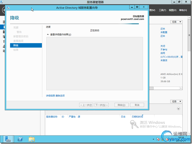Click the 39.66 GB disk value
The width and height of the screenshot is (192, 144).
pos(165,82)
